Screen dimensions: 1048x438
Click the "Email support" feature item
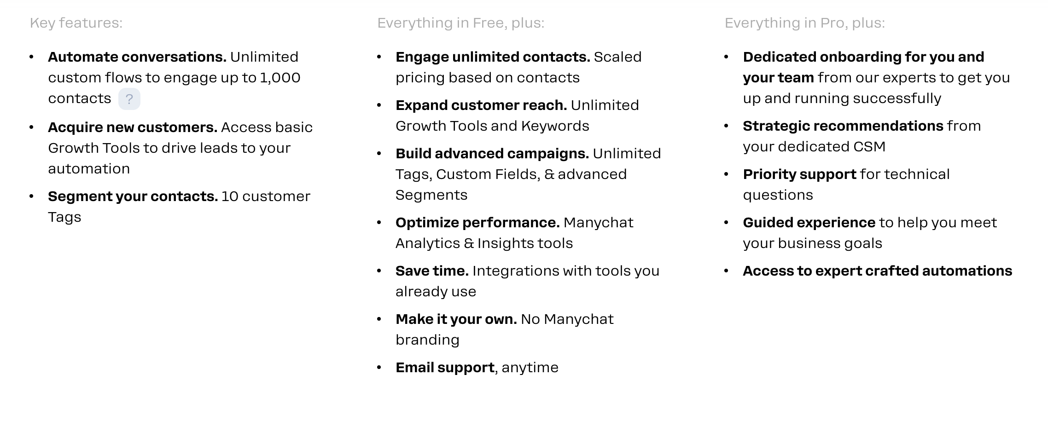[445, 368]
